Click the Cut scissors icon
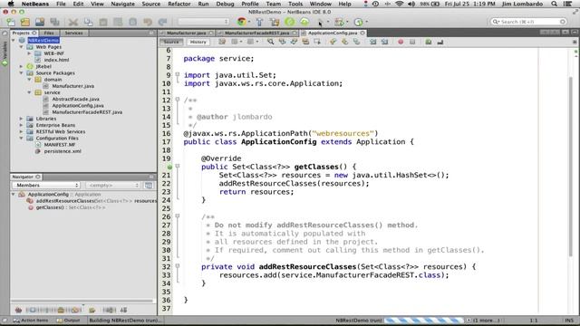 click(x=73, y=22)
